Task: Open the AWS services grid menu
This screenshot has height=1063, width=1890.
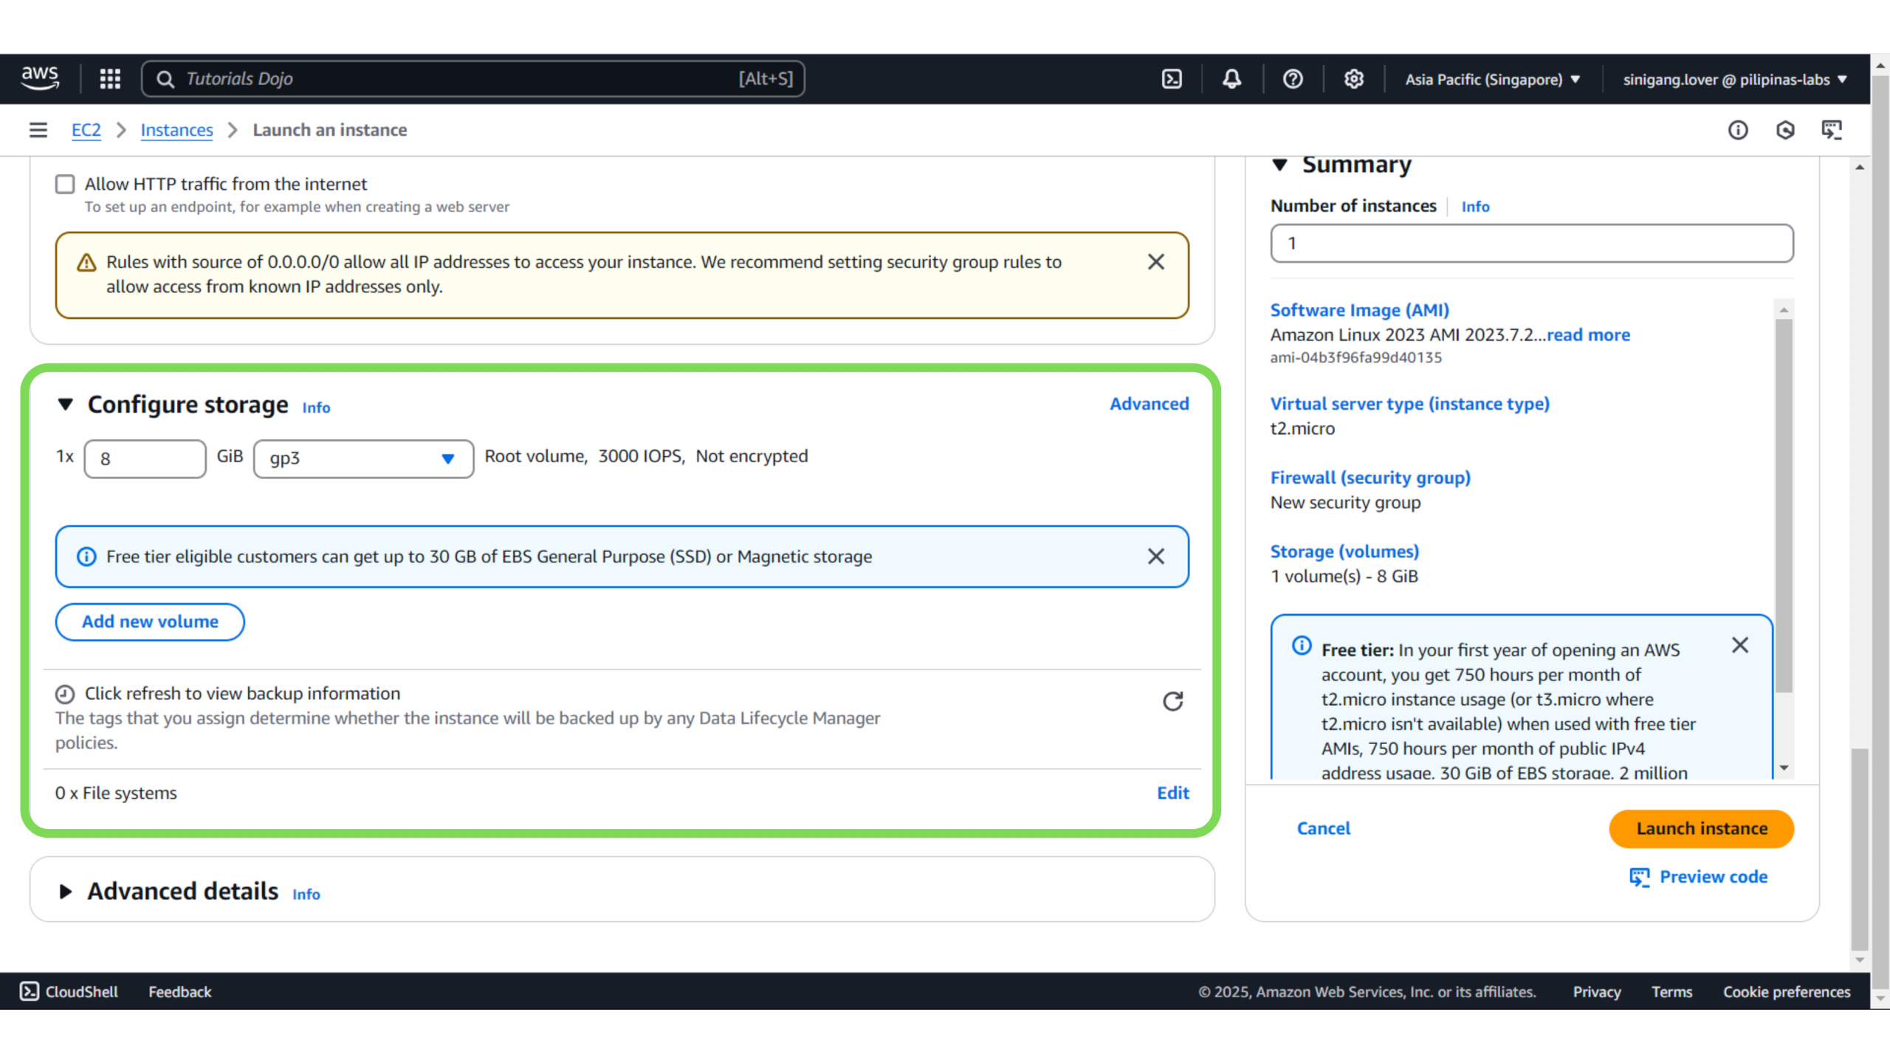Action: point(110,79)
